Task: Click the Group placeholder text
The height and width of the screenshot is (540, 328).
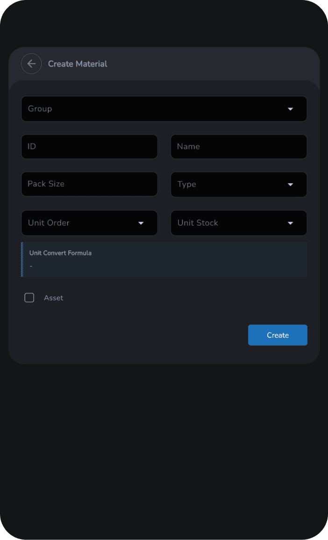Action: [40, 109]
